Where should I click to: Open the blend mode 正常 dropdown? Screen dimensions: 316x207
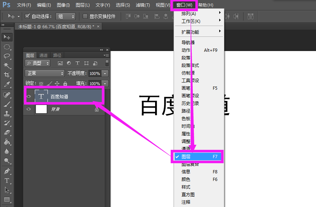pos(45,73)
